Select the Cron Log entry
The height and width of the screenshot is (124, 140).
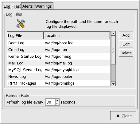[x=59, y=50]
